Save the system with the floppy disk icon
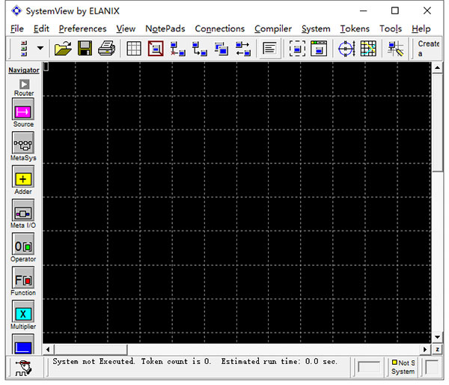Viewport: 449px width, 385px height. point(85,49)
